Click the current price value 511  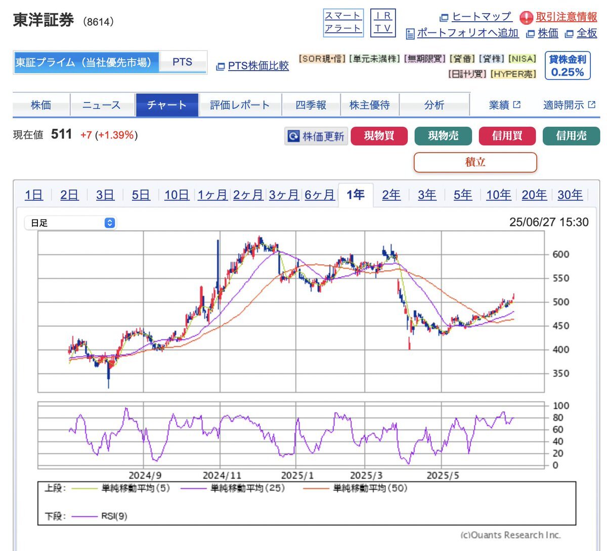tap(62, 134)
